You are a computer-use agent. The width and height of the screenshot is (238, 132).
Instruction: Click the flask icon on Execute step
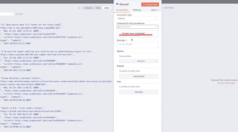[143, 4]
